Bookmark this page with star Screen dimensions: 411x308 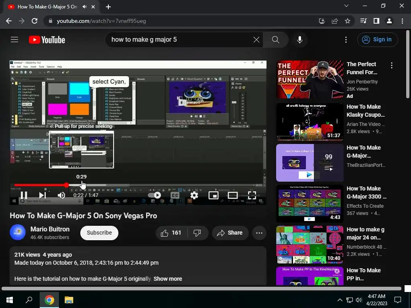click(x=348, y=21)
